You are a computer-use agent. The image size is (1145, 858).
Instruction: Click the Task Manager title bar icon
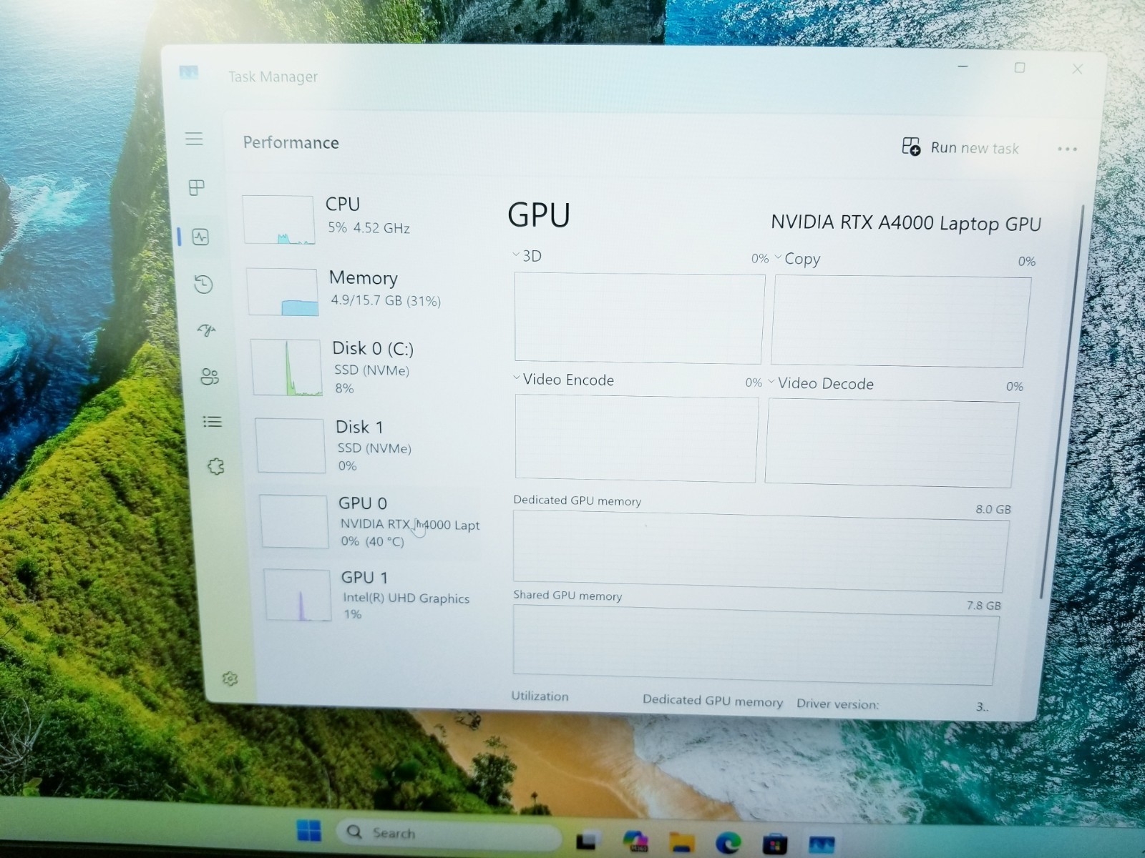tap(189, 72)
